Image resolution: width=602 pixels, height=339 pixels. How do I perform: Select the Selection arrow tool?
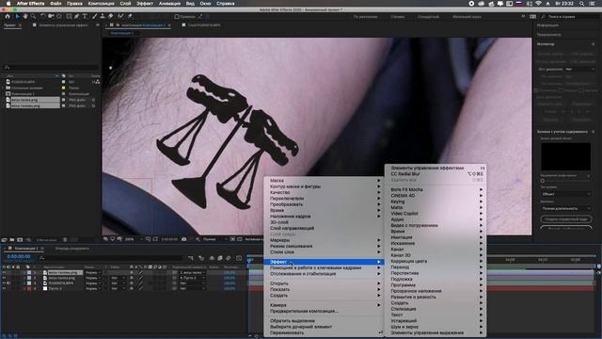tap(17, 17)
